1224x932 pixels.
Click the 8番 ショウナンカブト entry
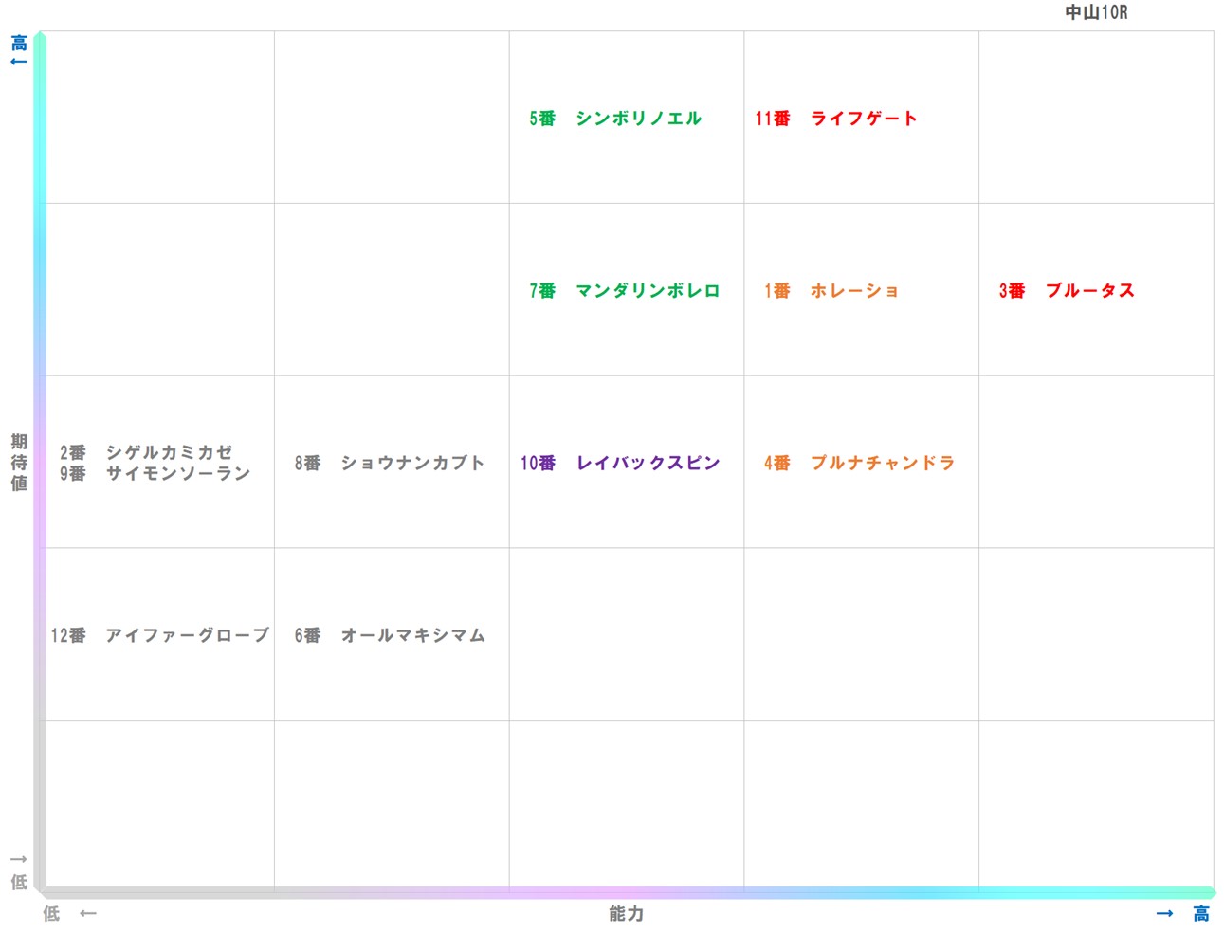390,464
